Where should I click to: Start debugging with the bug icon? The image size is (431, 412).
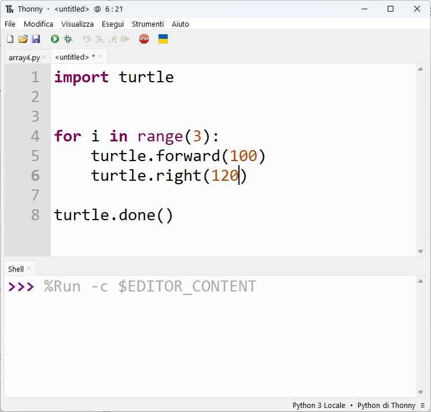68,39
